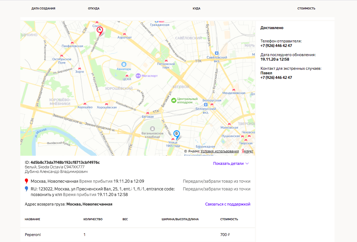357x242 pixels.
Task: Open the Мегаспорт venue icon
Action: click(x=138, y=76)
